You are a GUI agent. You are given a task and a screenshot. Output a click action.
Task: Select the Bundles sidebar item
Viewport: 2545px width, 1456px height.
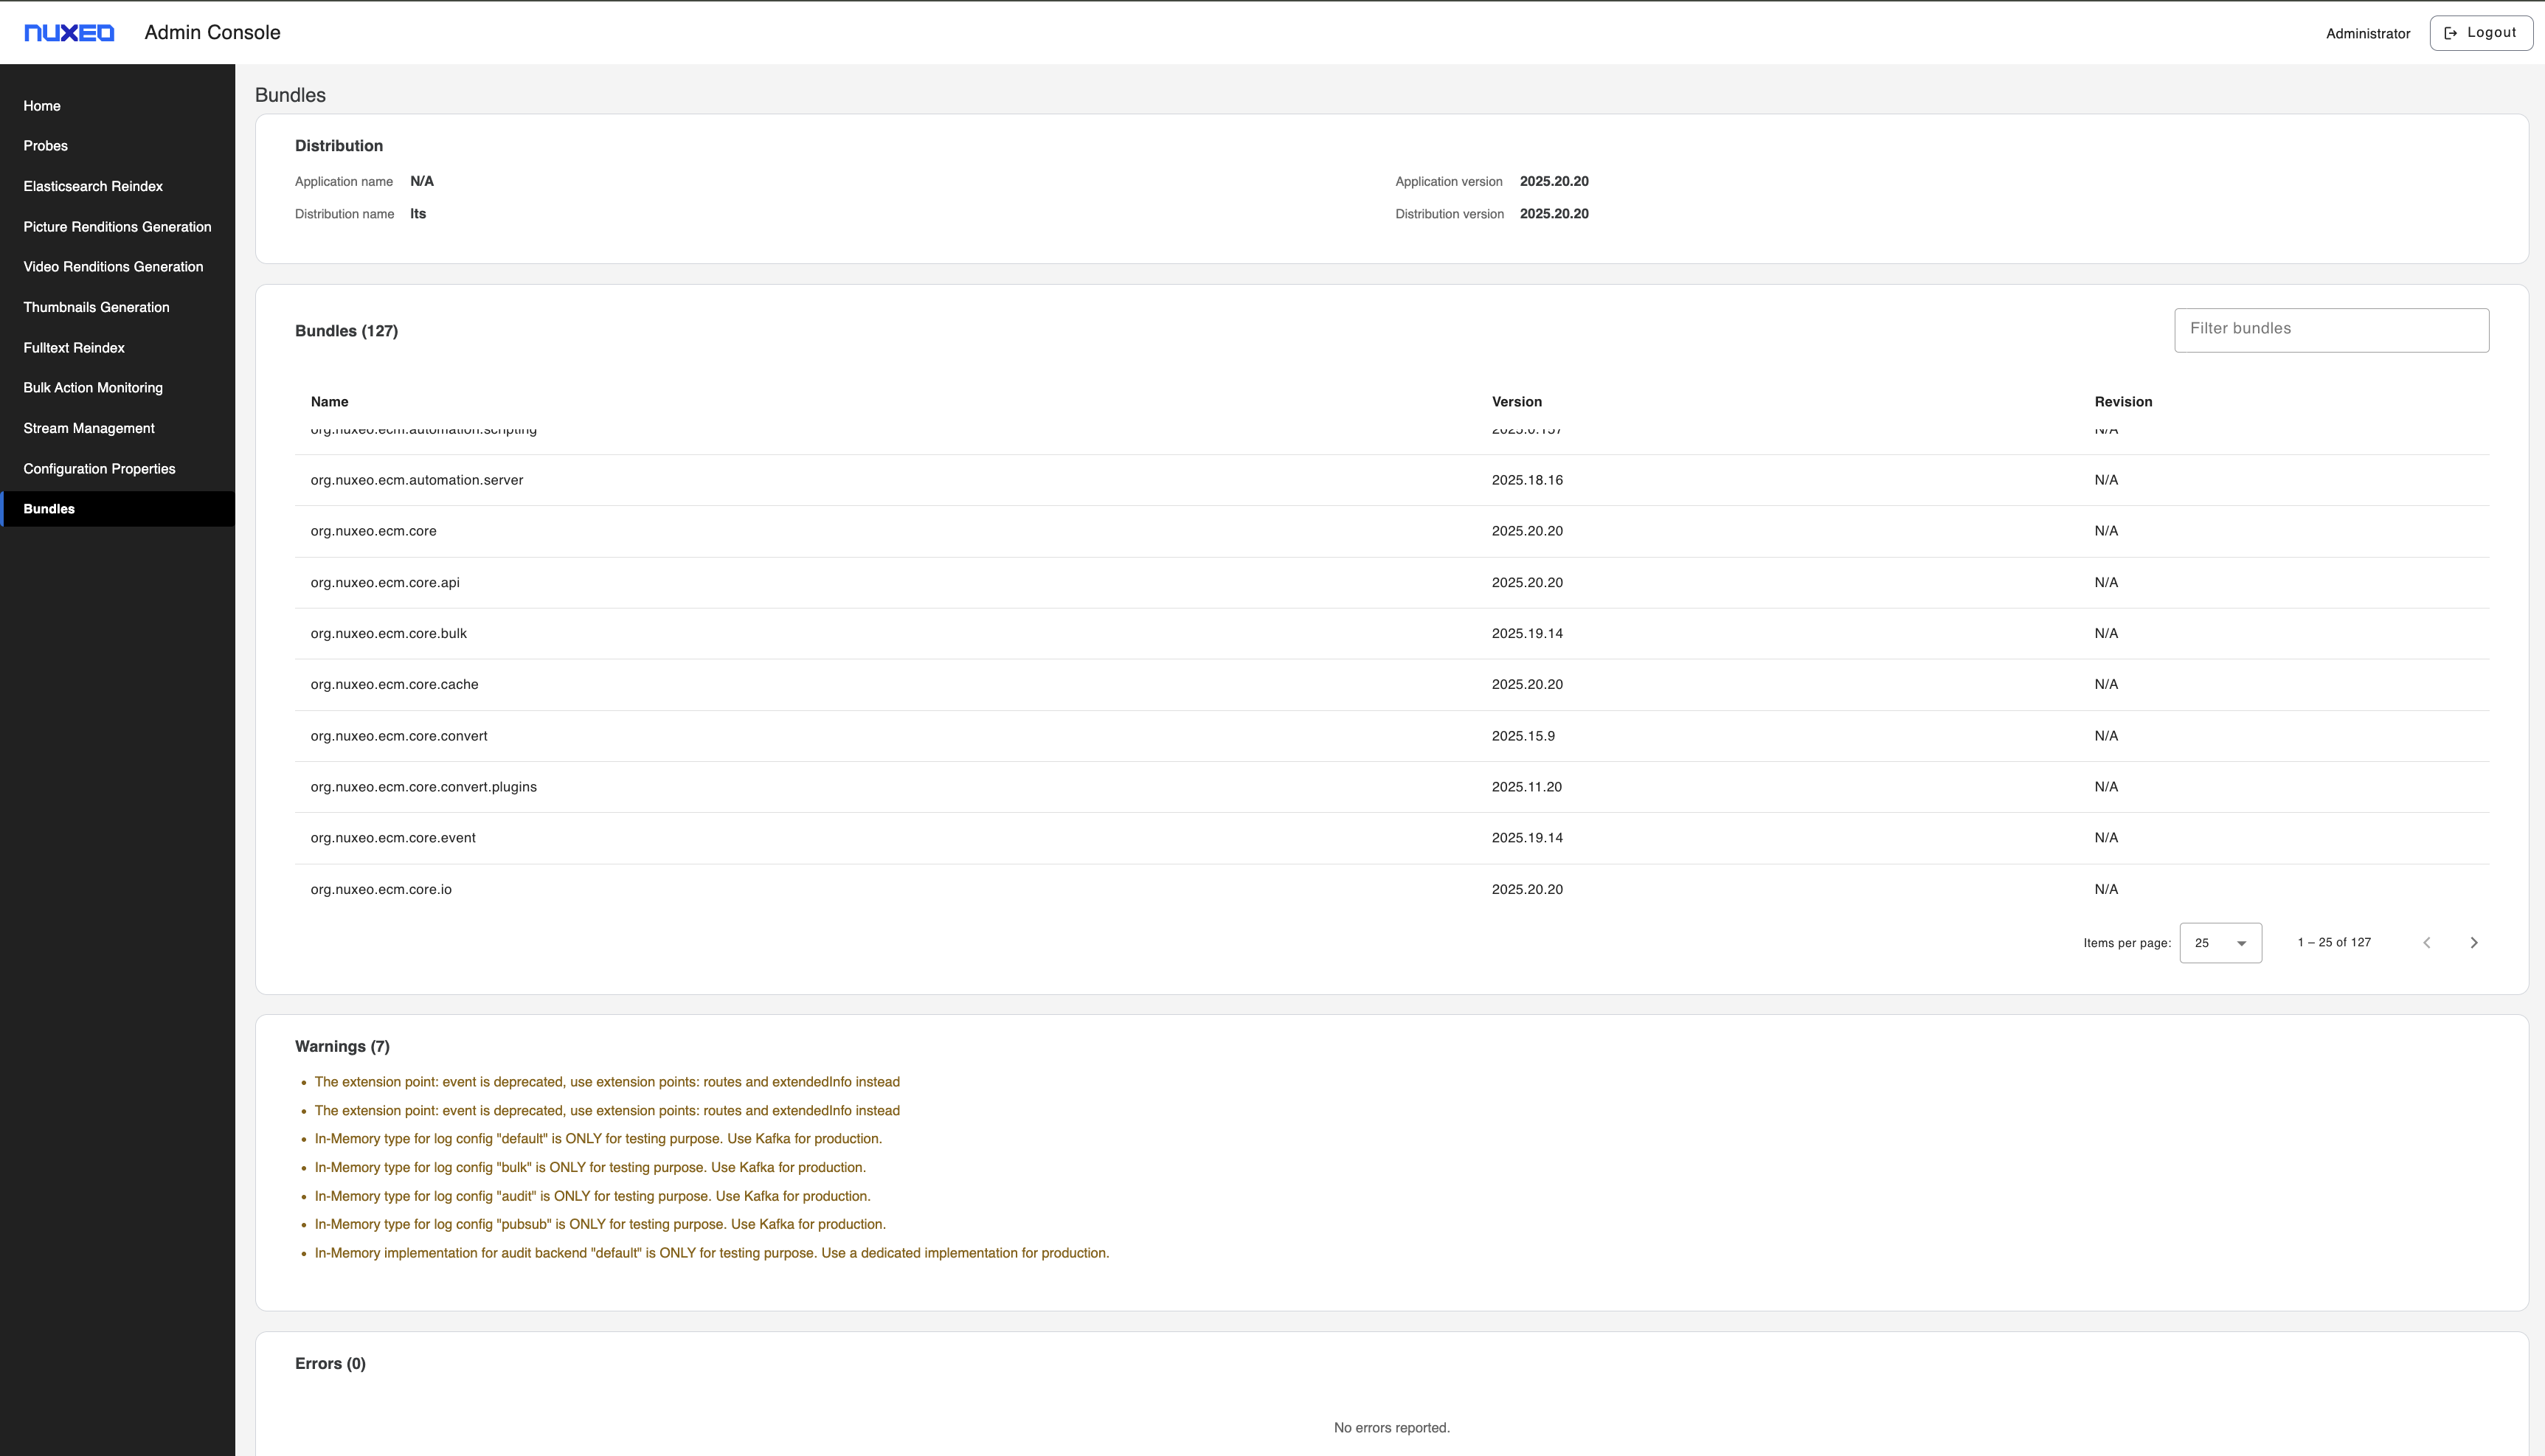tap(118, 509)
